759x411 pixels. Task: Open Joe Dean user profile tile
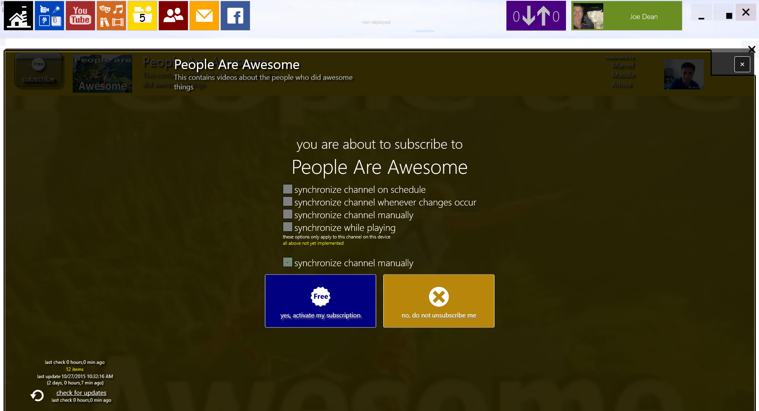626,16
